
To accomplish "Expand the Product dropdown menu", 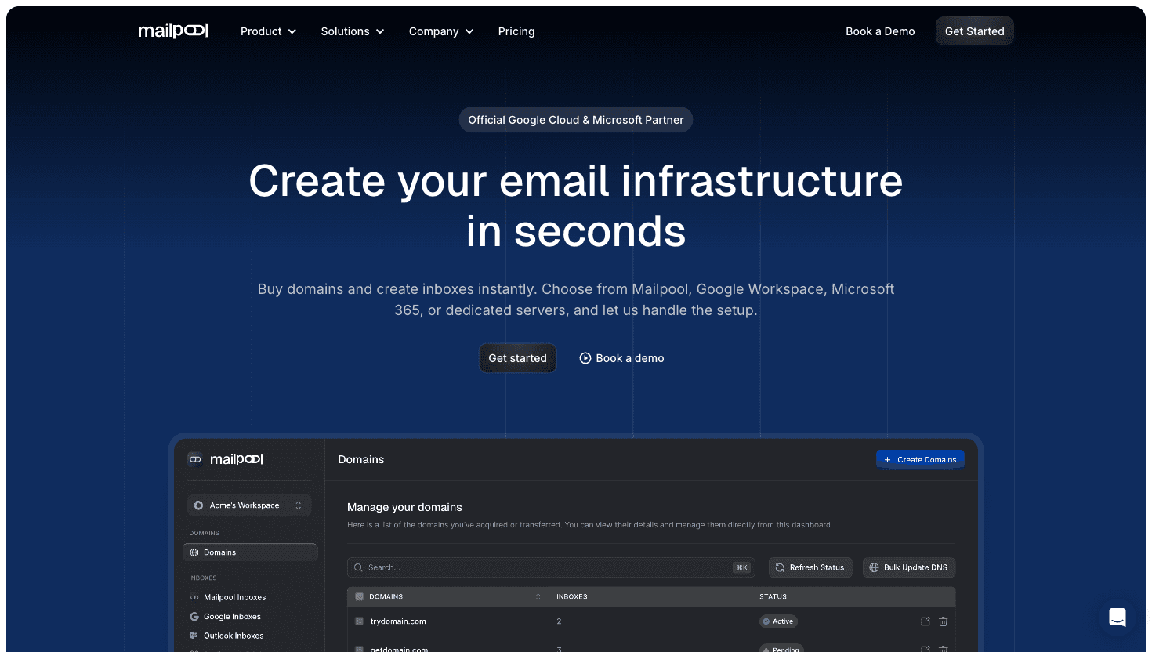I will point(267,31).
